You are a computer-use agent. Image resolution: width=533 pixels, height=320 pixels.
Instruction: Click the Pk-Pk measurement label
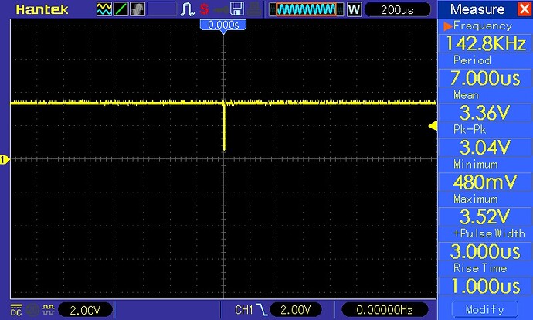point(470,129)
